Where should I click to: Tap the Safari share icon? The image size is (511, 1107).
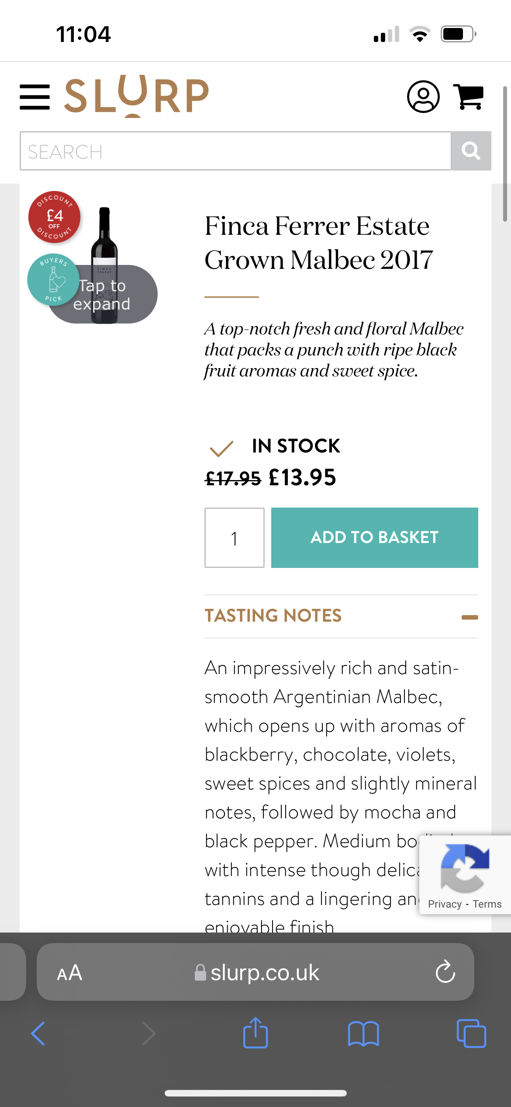coord(255,1034)
